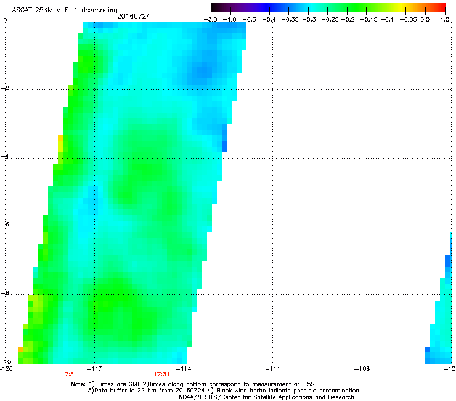Click the longitude axis label -114
This screenshot has width=456, height=401.
[184, 369]
